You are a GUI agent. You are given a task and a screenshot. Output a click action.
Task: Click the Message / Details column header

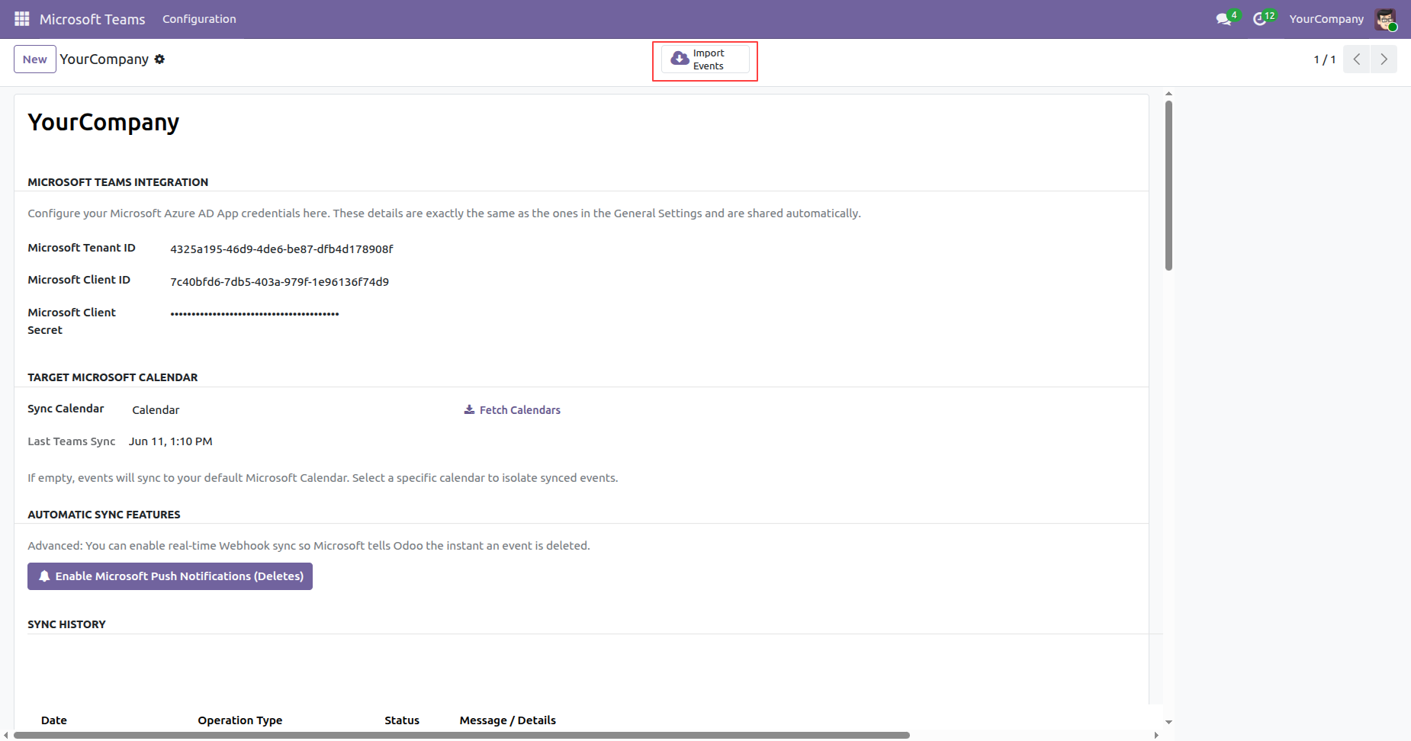point(508,720)
